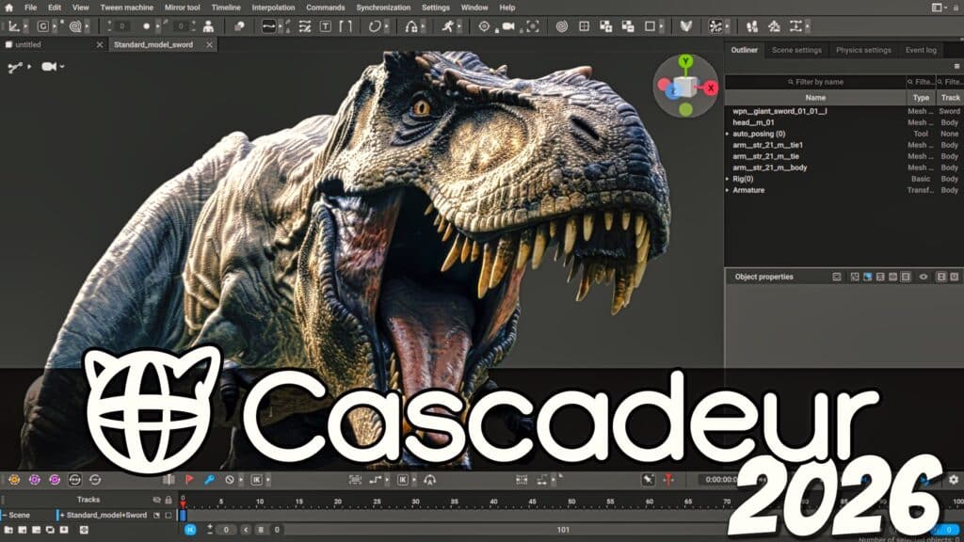Click the hamburger menu icon in the Outliner panel

tap(956, 65)
